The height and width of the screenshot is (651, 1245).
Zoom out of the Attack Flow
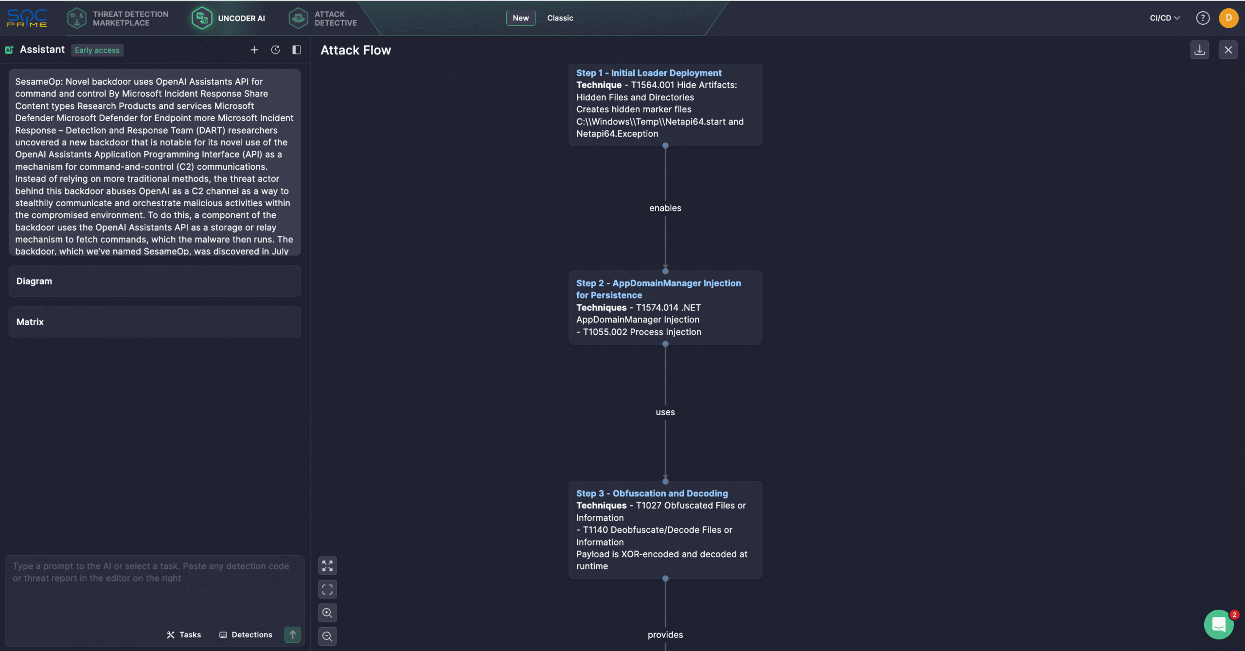(x=328, y=636)
